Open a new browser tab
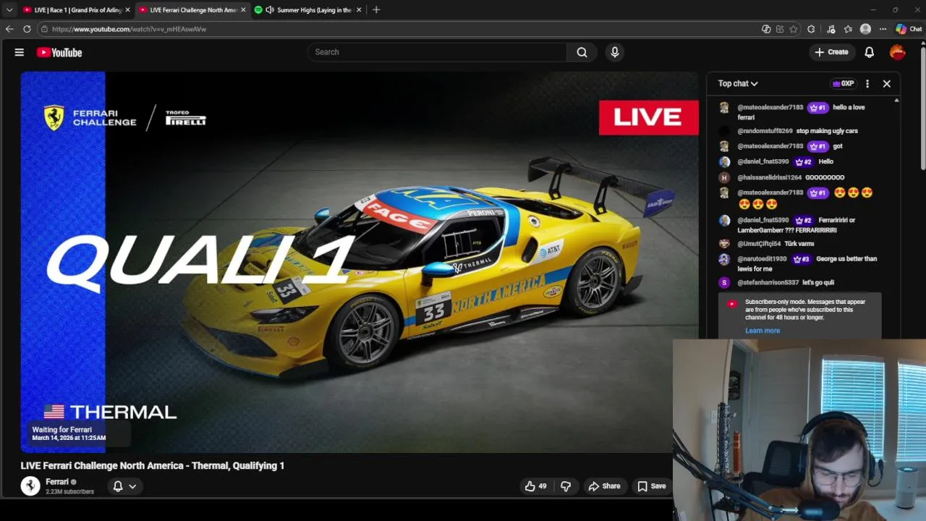The width and height of the screenshot is (926, 521). coord(376,10)
